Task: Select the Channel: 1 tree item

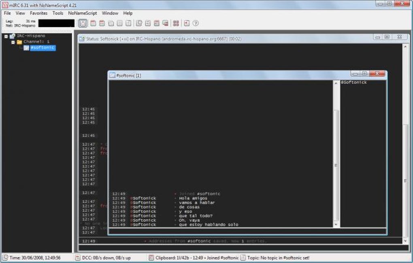Action: pos(36,42)
